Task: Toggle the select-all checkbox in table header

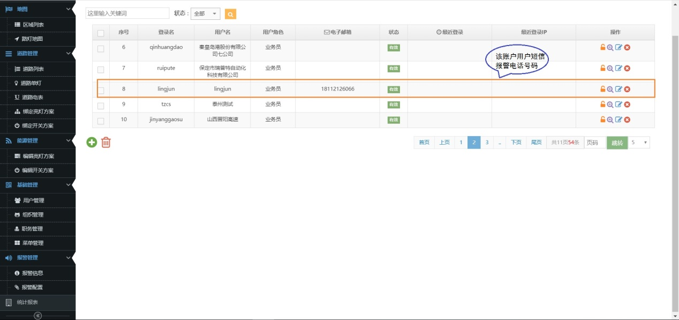Action: [x=101, y=33]
